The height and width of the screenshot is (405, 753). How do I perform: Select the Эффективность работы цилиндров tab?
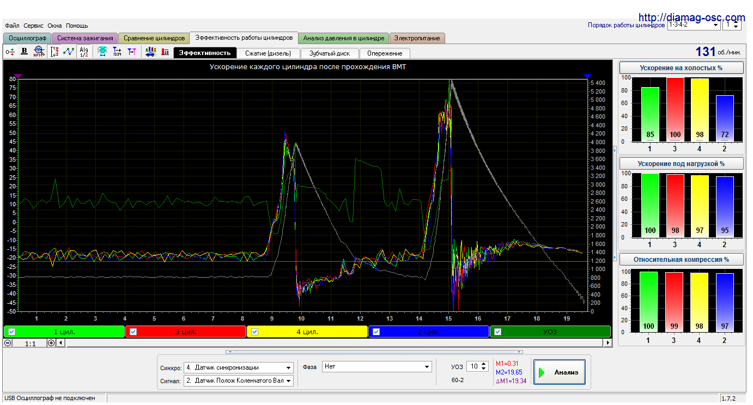244,38
